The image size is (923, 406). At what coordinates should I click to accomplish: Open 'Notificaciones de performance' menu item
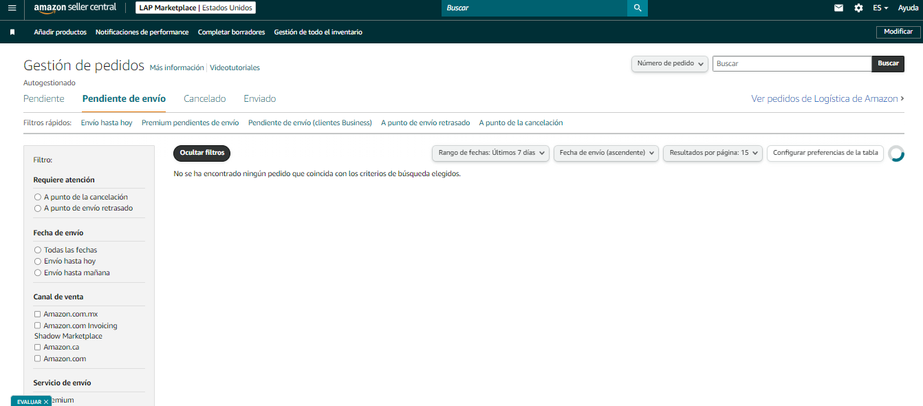tap(142, 32)
